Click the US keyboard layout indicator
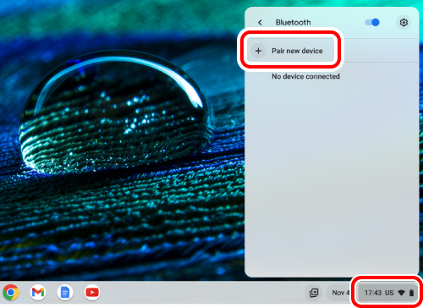423x308 pixels. 389,293
